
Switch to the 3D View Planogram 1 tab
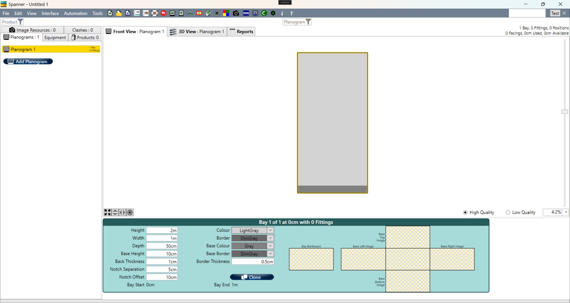[197, 31]
